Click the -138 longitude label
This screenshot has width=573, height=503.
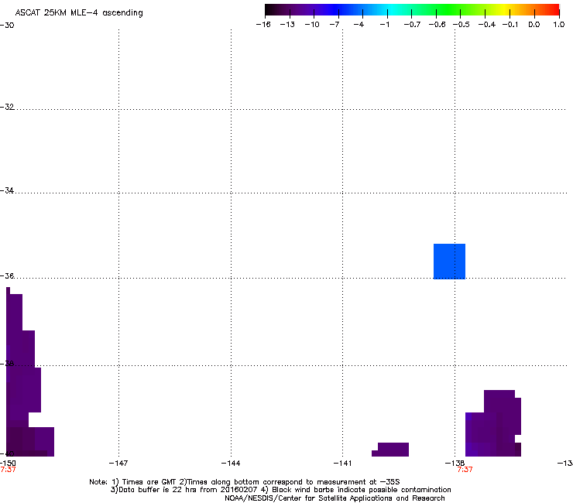click(x=455, y=464)
